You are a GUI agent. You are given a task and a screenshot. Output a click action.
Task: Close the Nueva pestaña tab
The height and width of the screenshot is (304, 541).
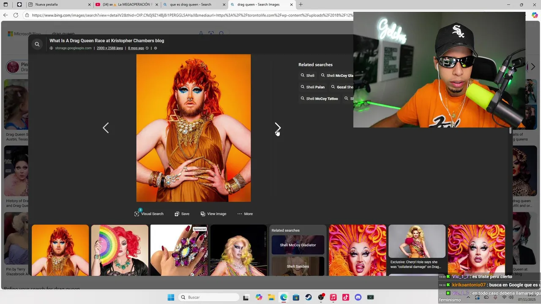[89, 5]
